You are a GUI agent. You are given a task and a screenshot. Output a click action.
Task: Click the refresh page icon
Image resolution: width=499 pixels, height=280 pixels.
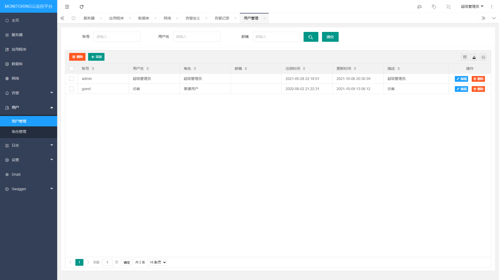tap(82, 7)
